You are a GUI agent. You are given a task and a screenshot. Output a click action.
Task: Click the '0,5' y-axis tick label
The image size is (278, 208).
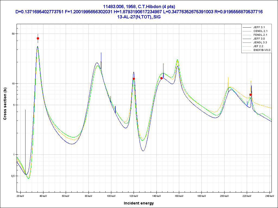[x=12, y=176]
